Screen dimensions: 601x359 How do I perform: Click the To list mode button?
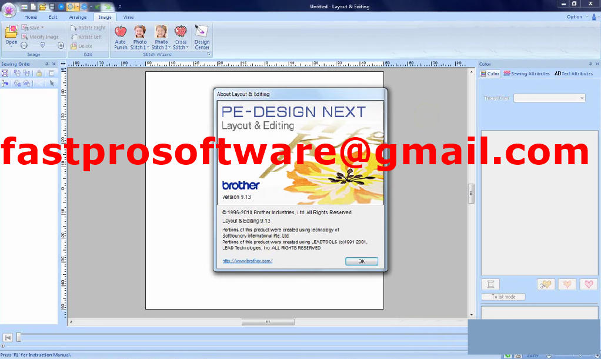tap(503, 297)
